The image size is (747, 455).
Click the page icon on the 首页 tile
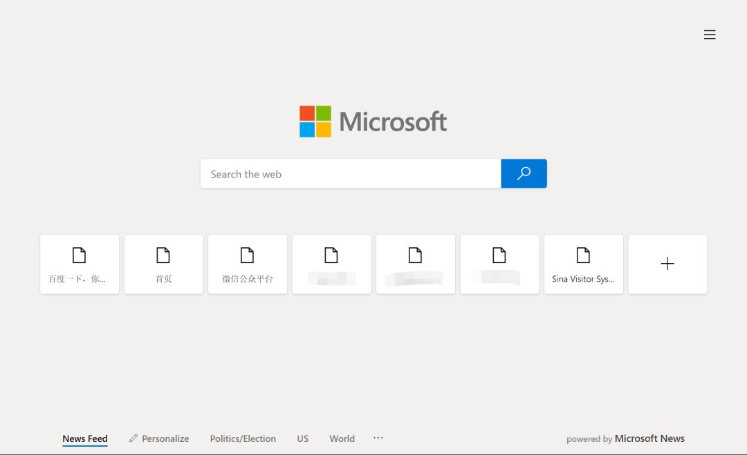[x=163, y=255]
